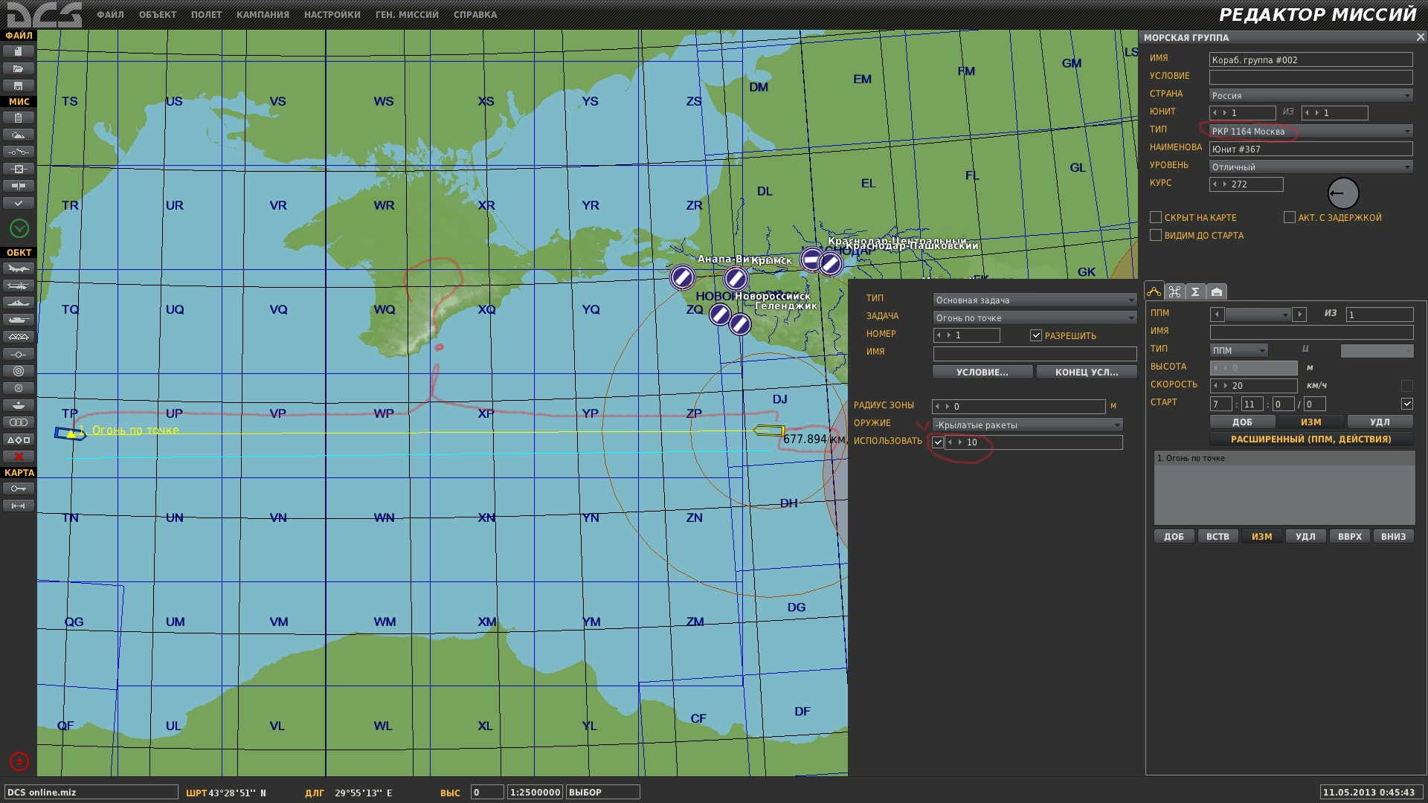This screenshot has width=1428, height=803.
Task: Open the weather settings cloud icon
Action: click(19, 135)
